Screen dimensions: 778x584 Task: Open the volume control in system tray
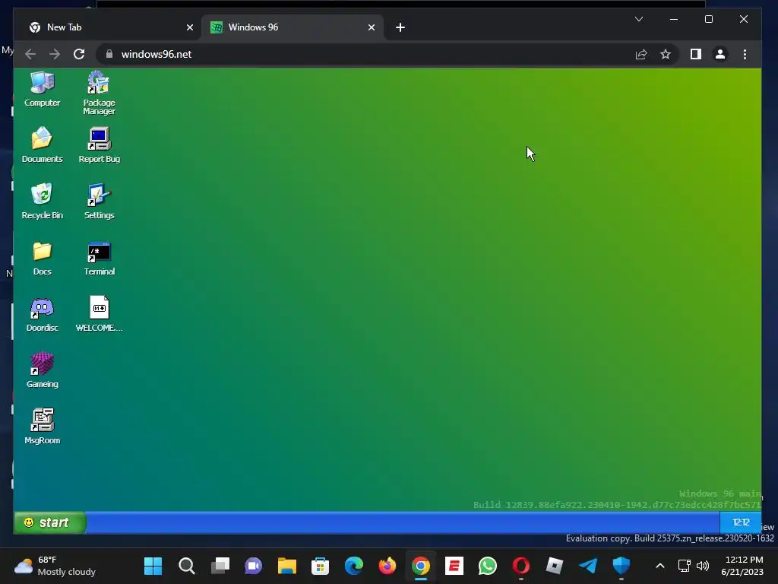click(x=703, y=566)
